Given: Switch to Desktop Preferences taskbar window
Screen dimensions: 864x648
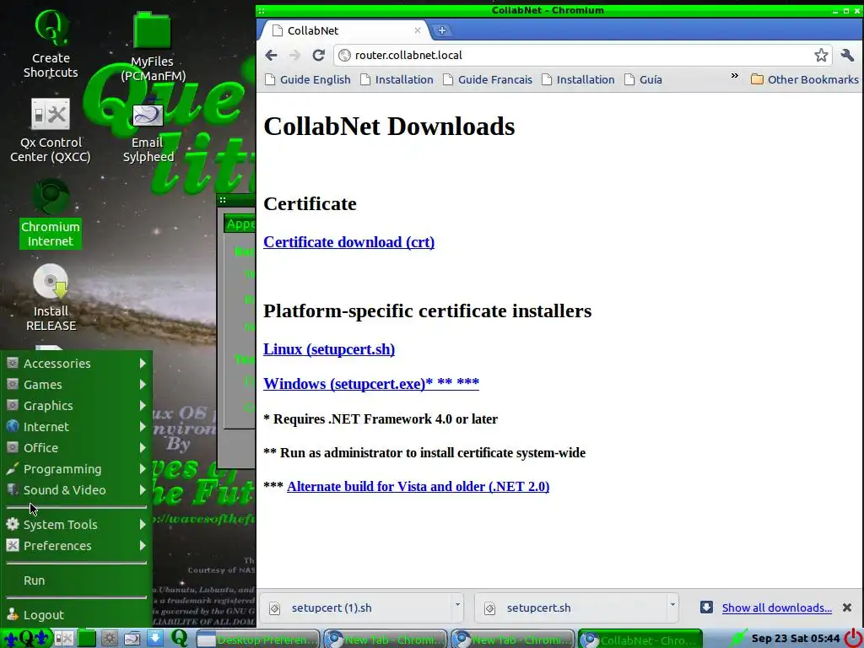Looking at the screenshot, I should point(257,640).
